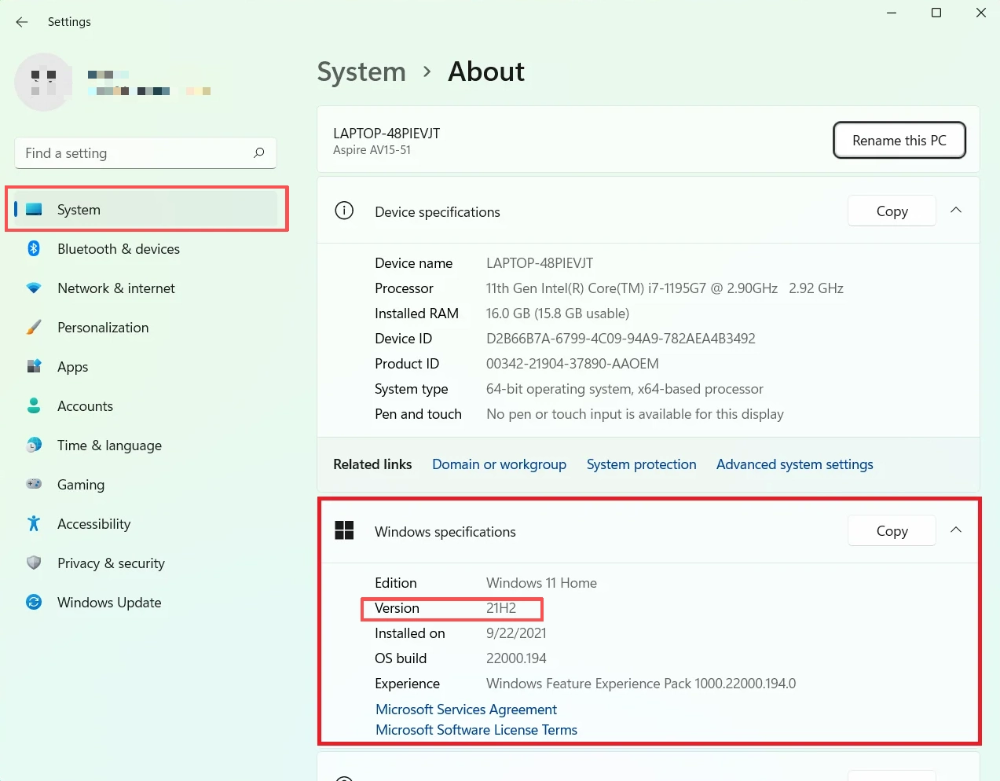
Task: Open System protection link
Action: [641, 464]
